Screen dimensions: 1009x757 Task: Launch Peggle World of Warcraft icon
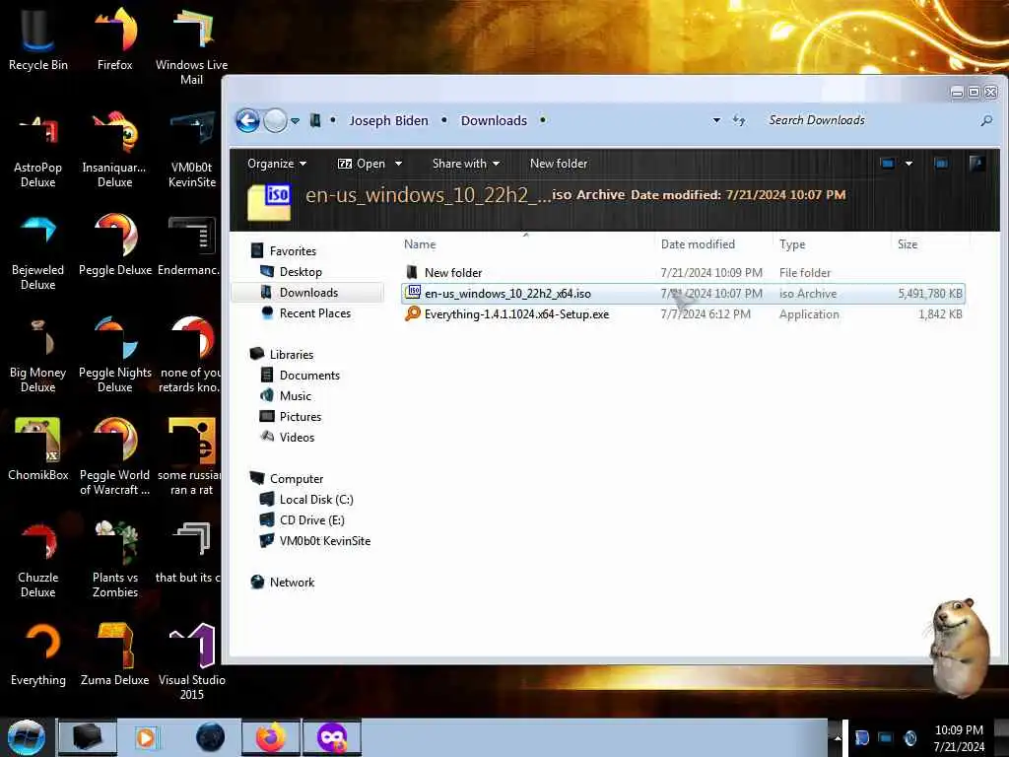pos(115,455)
